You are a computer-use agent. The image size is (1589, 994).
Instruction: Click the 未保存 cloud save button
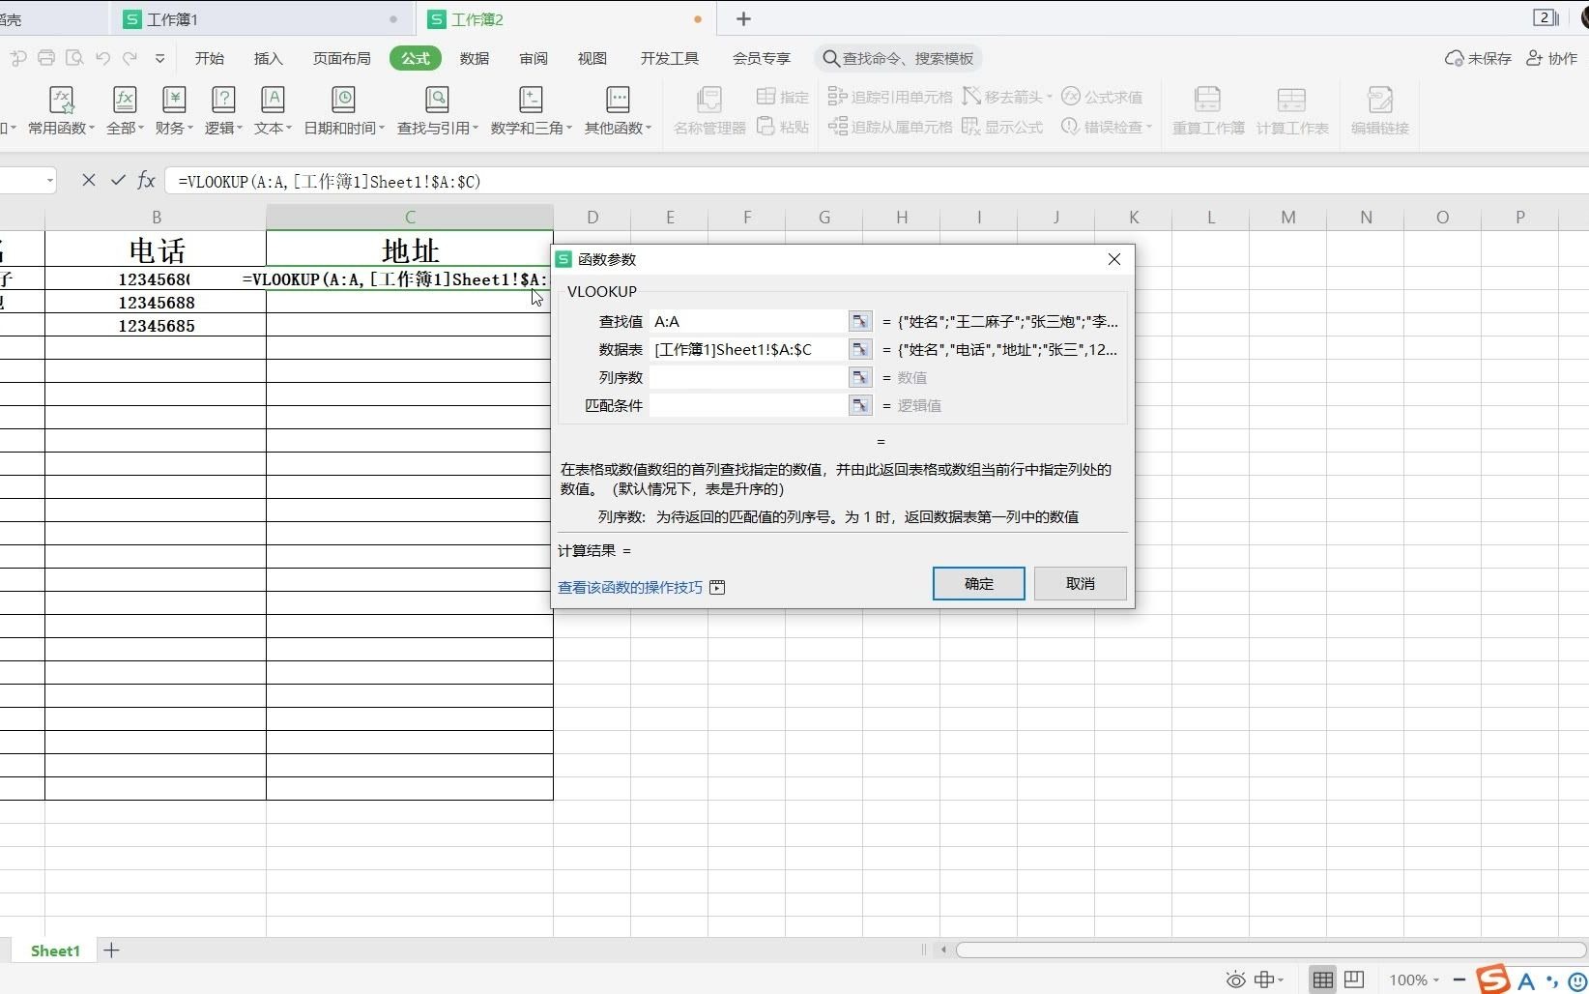coord(1478,58)
